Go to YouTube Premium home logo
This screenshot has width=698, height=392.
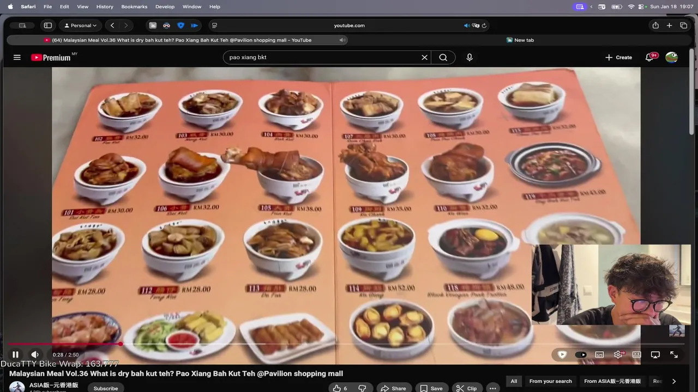[51, 57]
